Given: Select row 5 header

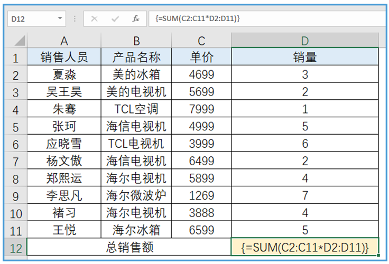Looking at the screenshot, I should pyautogui.click(x=16, y=127).
